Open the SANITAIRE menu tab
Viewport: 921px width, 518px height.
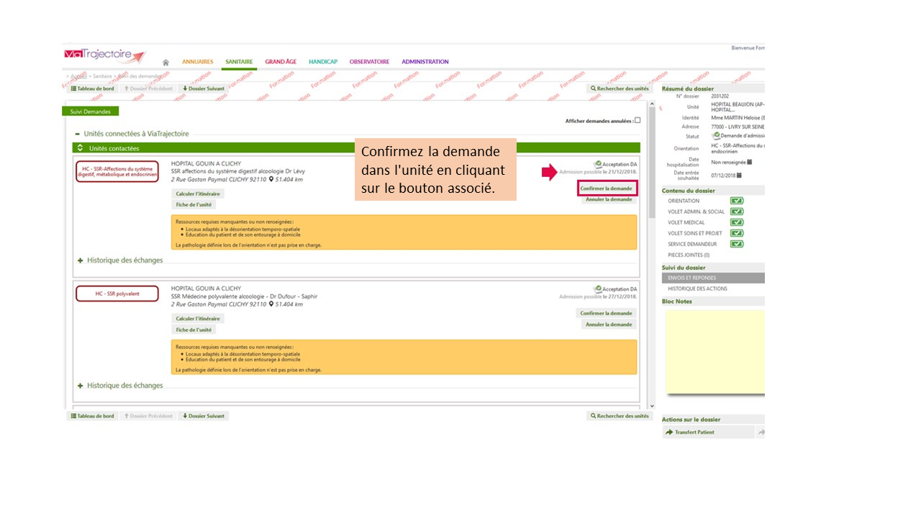[x=239, y=62]
